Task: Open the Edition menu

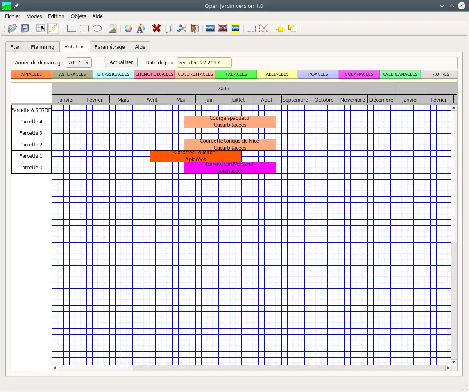Action: [56, 16]
